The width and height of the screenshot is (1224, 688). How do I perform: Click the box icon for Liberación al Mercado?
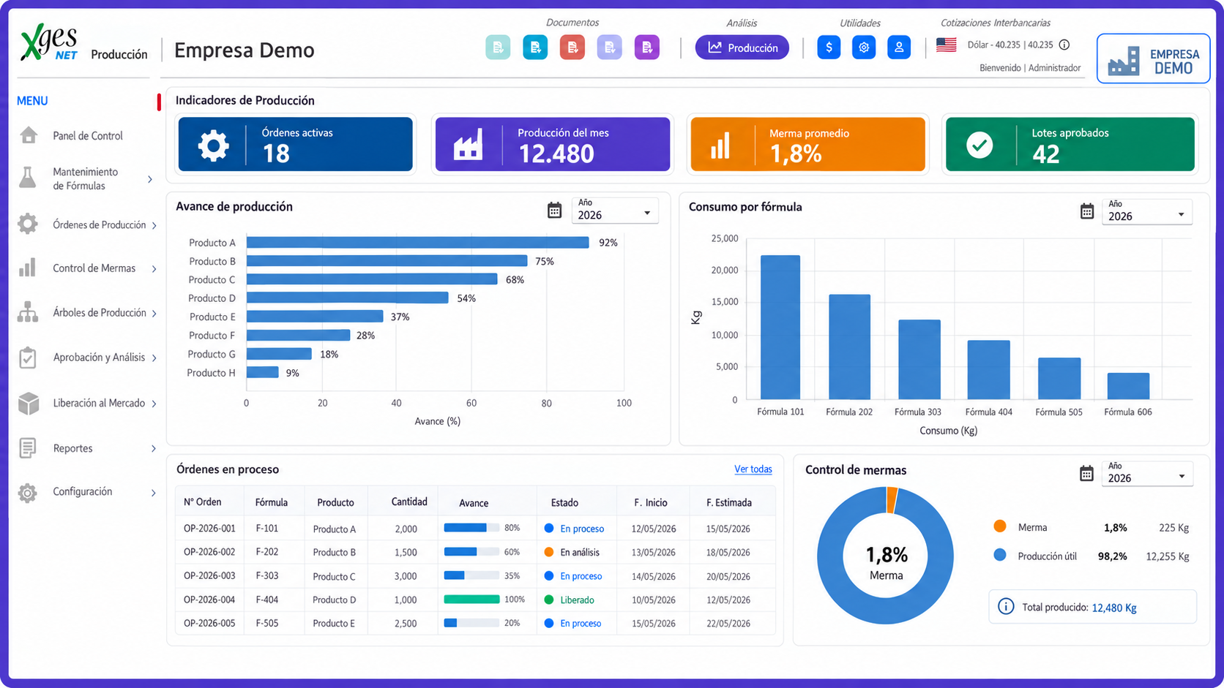(x=29, y=403)
